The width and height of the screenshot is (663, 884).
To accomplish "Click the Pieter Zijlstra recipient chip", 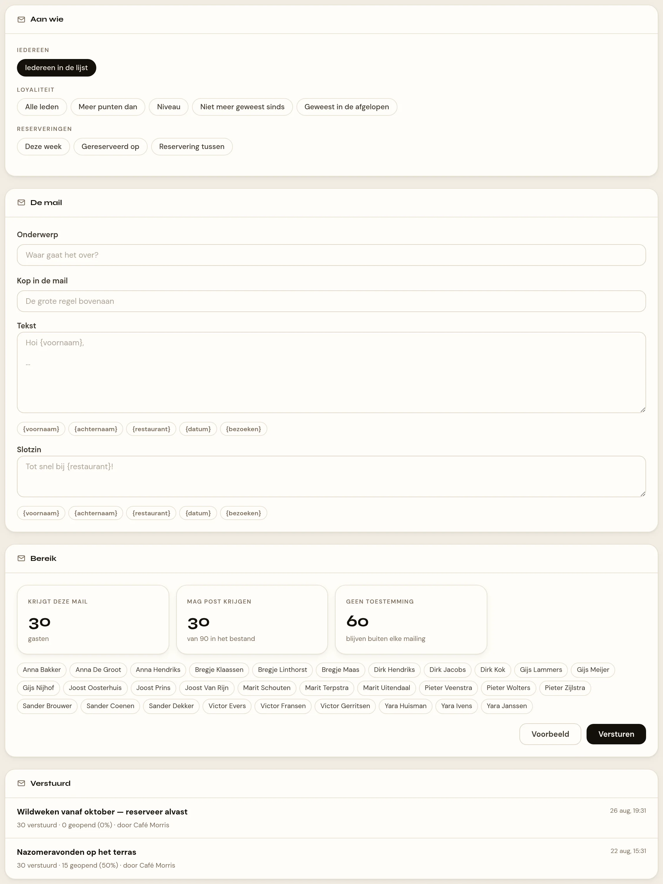I will pos(565,688).
